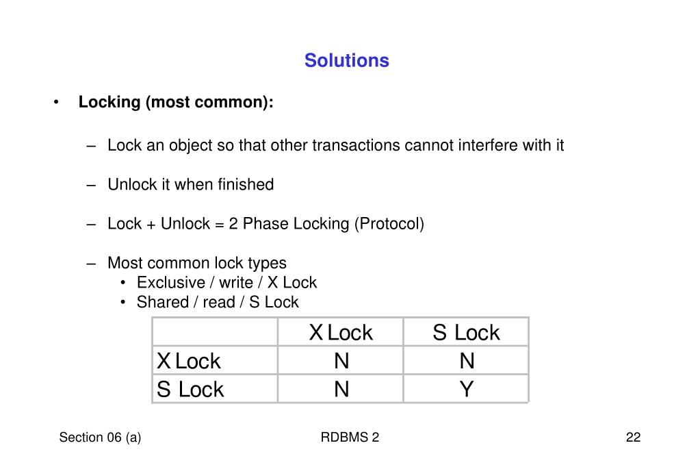This screenshot has height=467, width=700.
Task: Click the slide number 22
Action: click(633, 437)
